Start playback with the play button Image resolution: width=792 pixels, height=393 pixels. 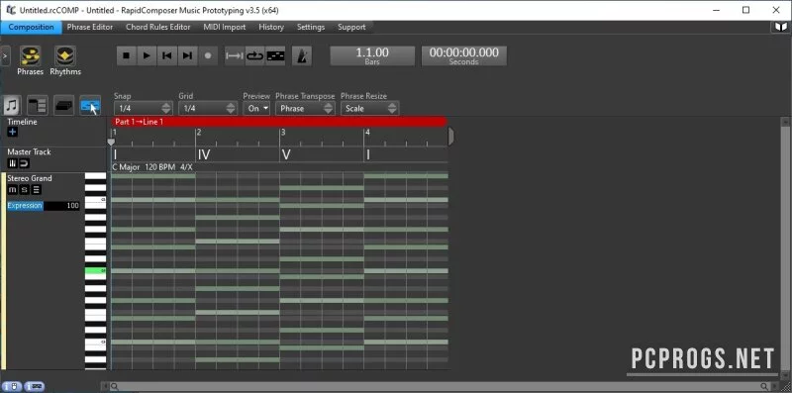point(147,55)
